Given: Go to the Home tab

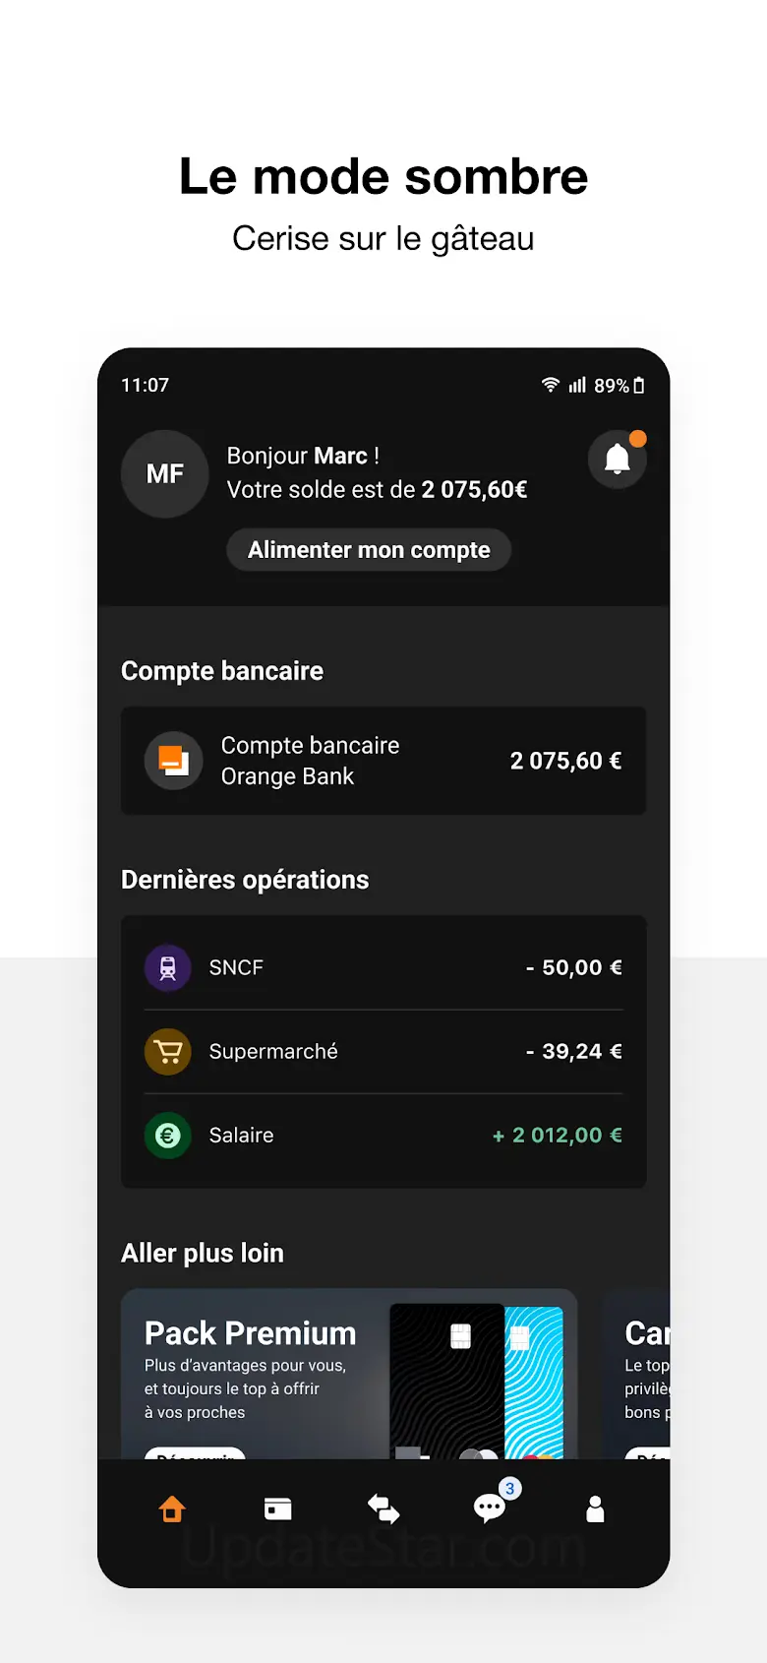Looking at the screenshot, I should [172, 1509].
